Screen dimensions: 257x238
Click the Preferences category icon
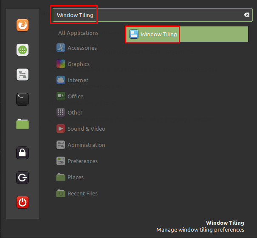61,161
